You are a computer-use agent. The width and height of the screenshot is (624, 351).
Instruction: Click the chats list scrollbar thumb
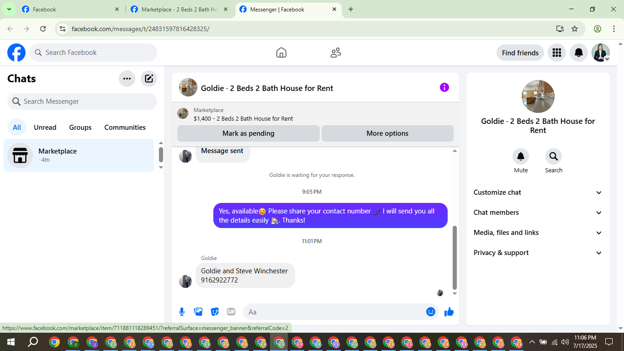click(x=161, y=154)
